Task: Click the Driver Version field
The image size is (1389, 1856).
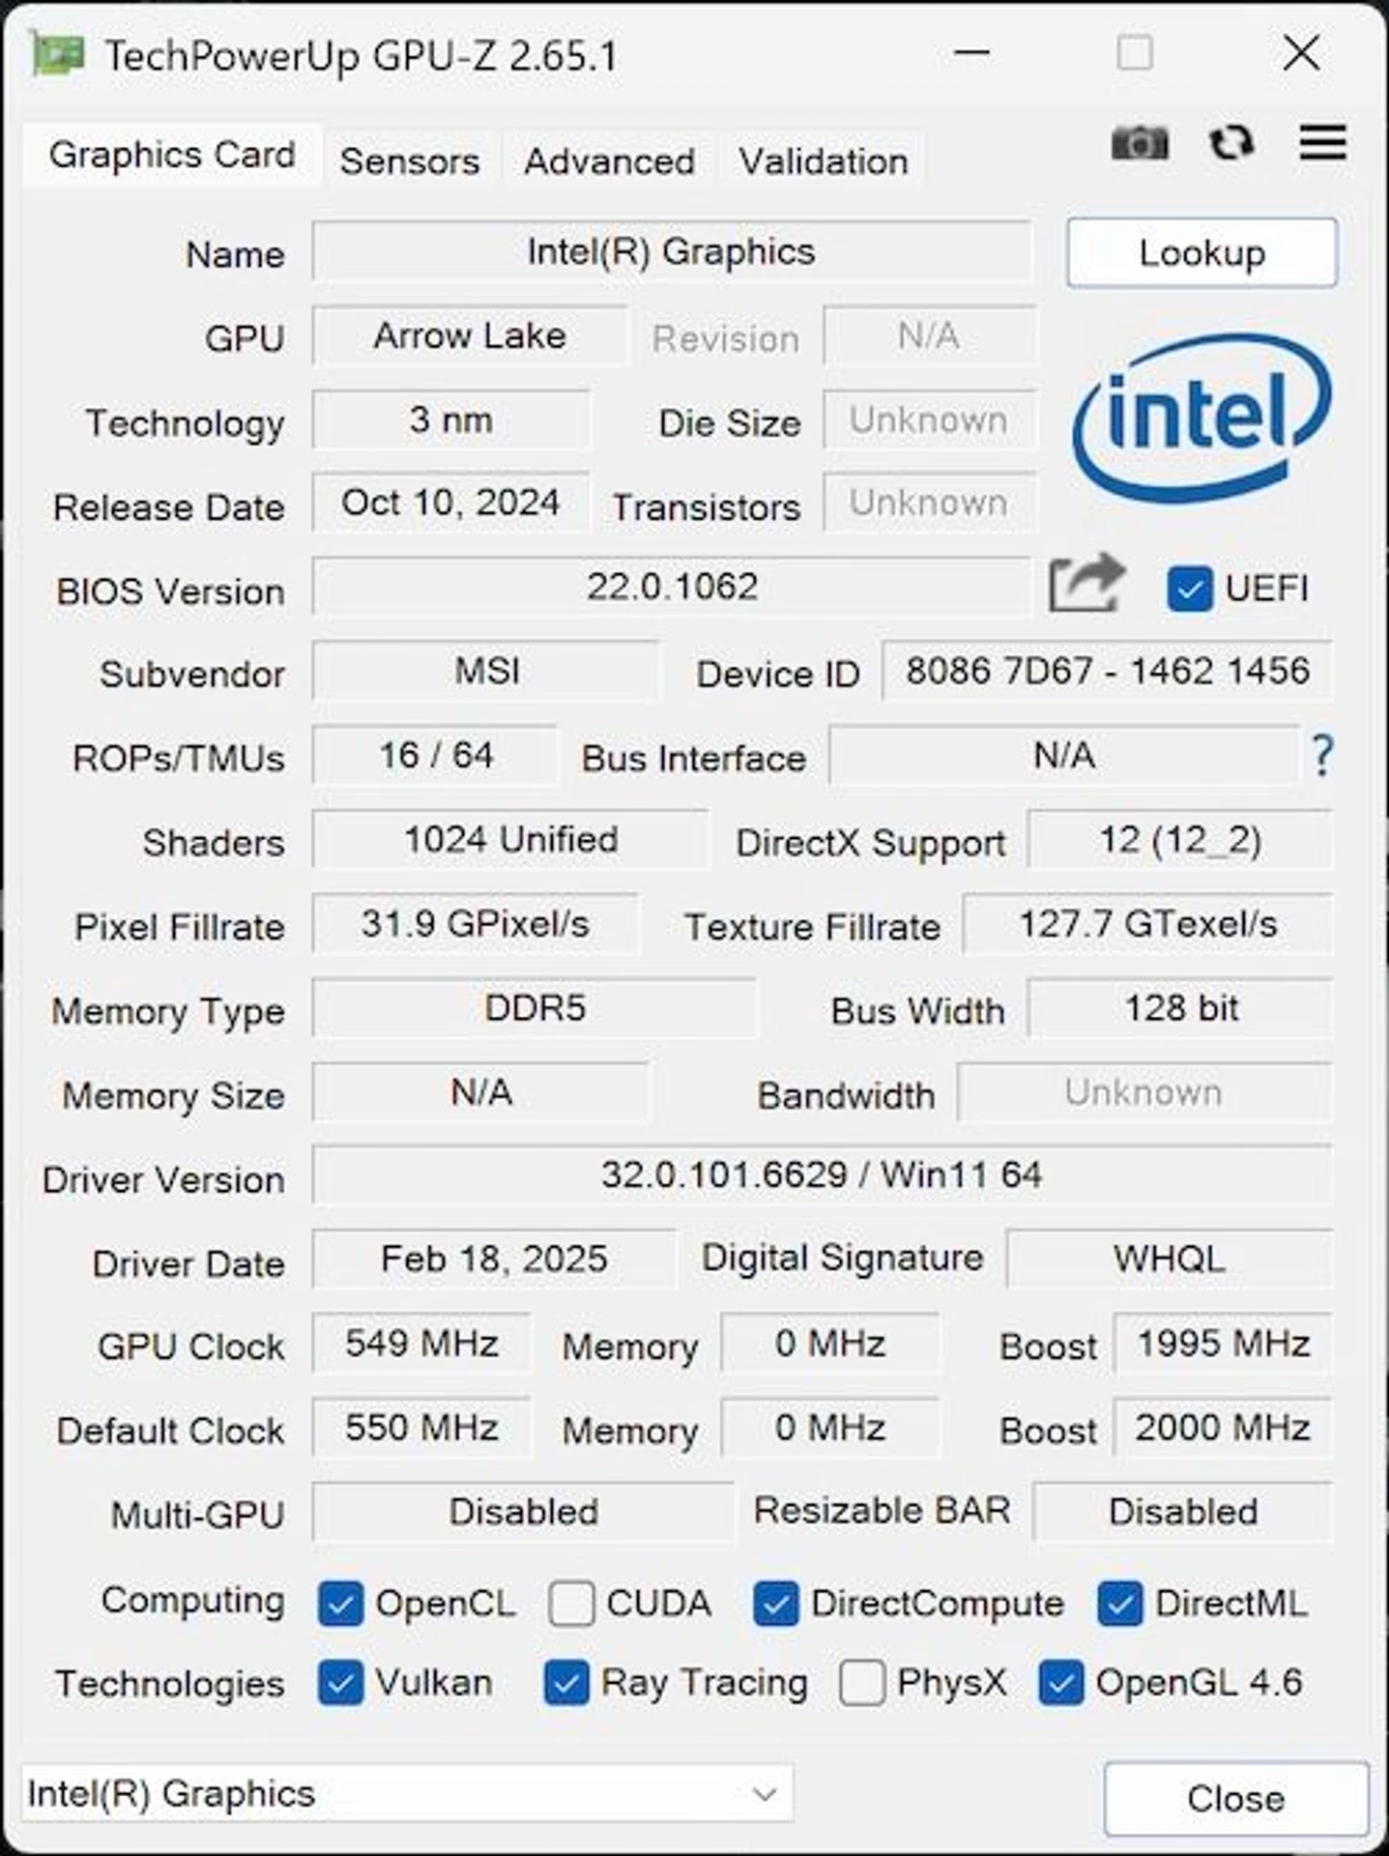Action: (x=822, y=1175)
